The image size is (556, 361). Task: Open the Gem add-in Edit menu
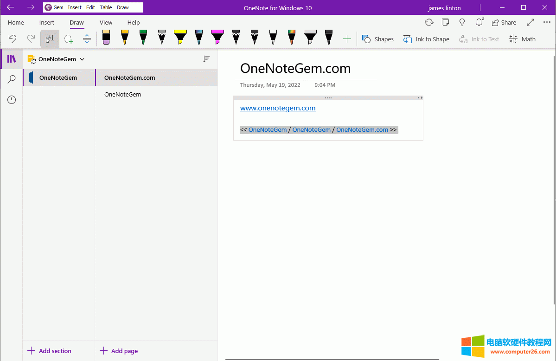point(90,7)
